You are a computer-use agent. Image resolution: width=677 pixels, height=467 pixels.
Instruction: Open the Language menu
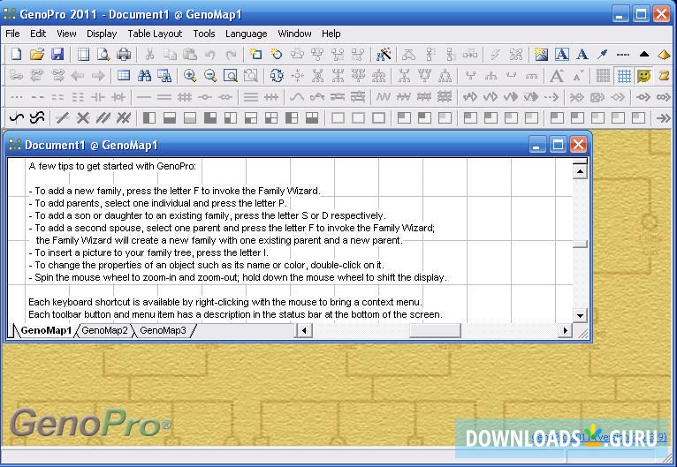[x=246, y=34]
